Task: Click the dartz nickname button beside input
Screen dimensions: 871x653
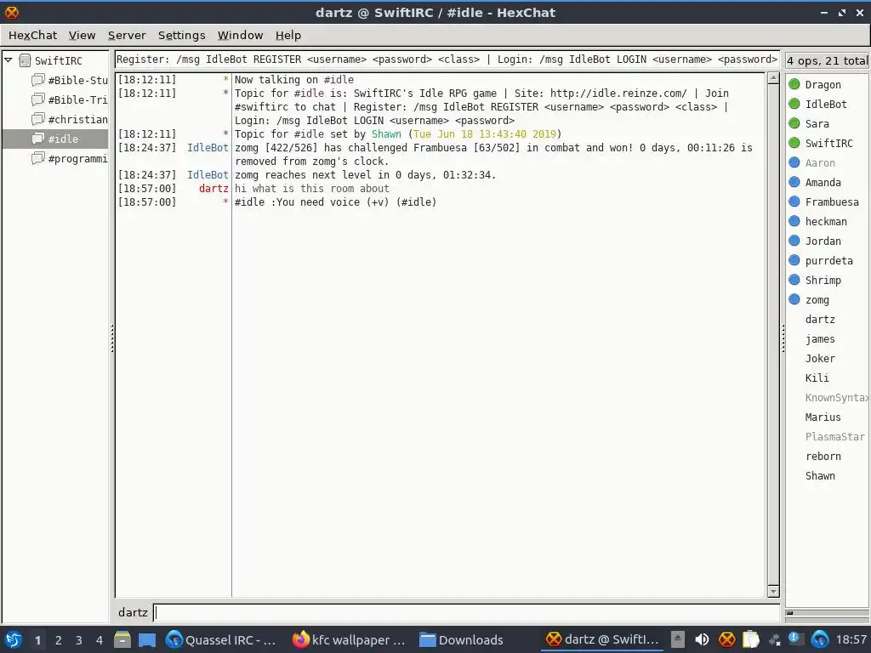Action: coord(133,612)
